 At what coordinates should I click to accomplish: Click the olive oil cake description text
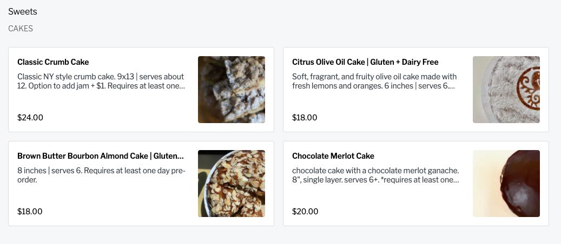(374, 81)
